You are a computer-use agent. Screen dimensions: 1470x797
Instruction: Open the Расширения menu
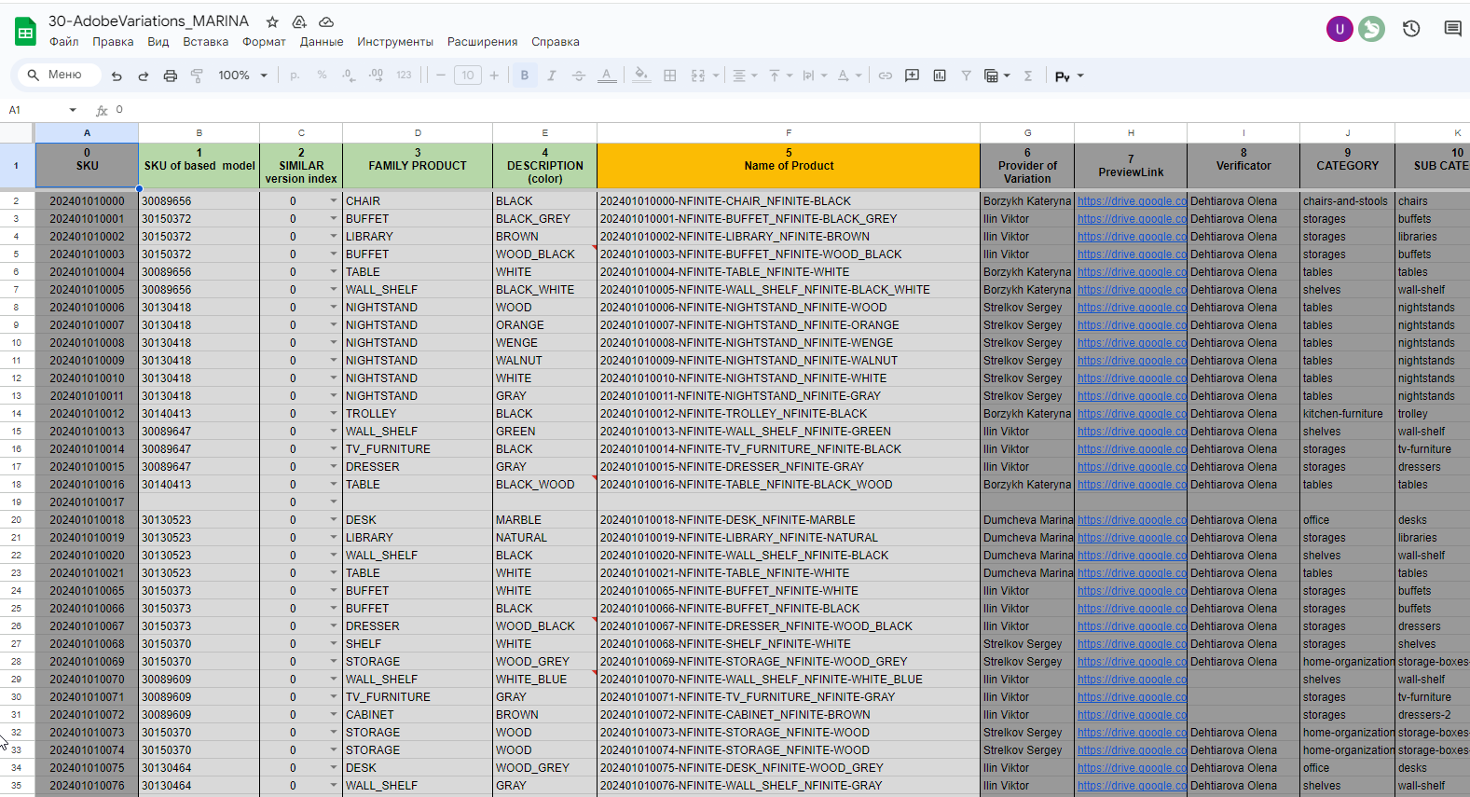point(482,42)
